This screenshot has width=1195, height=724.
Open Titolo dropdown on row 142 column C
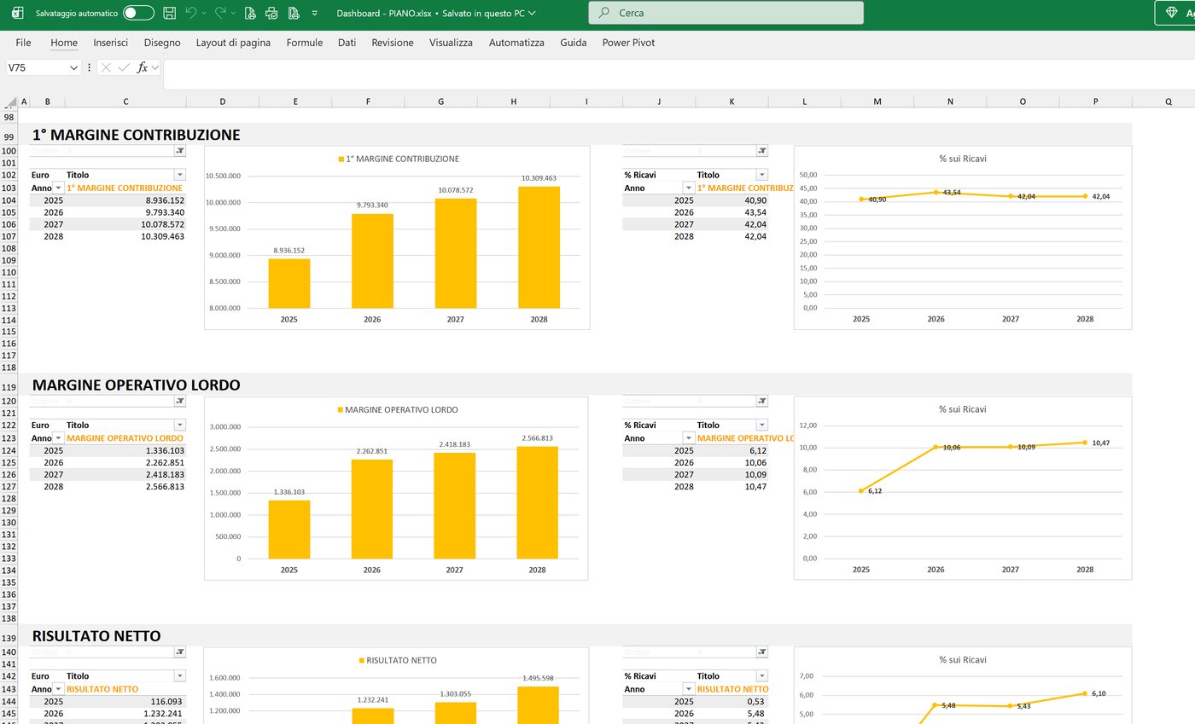point(180,675)
